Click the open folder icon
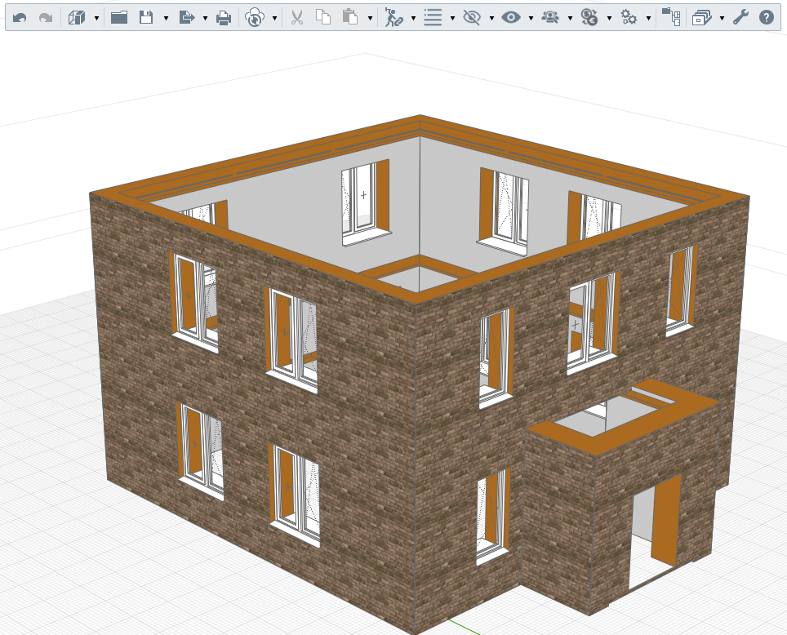Viewport: 787px width, 635px height. 119,18
